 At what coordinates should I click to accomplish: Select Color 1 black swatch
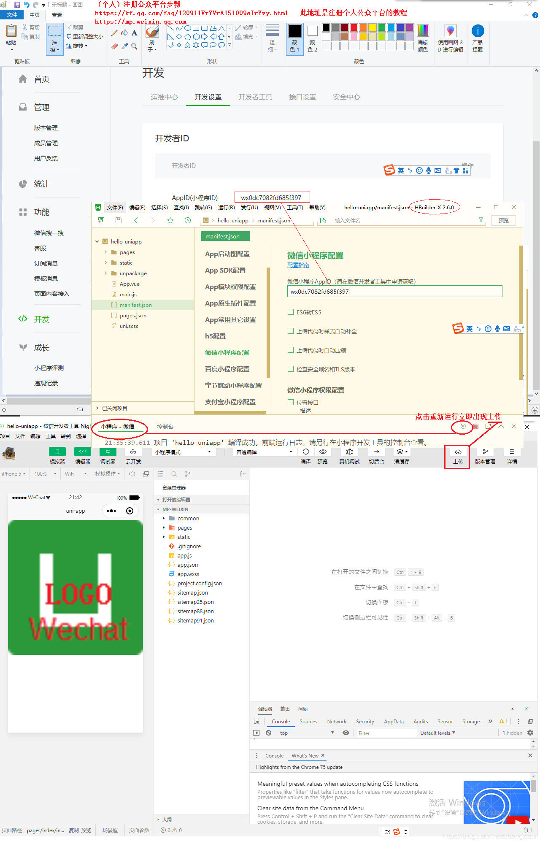[294, 39]
